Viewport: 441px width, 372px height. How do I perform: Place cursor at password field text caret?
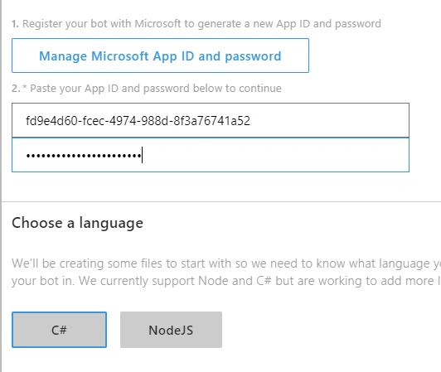(x=143, y=155)
